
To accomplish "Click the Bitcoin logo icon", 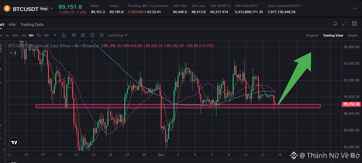I will pyautogui.click(x=6, y=9).
